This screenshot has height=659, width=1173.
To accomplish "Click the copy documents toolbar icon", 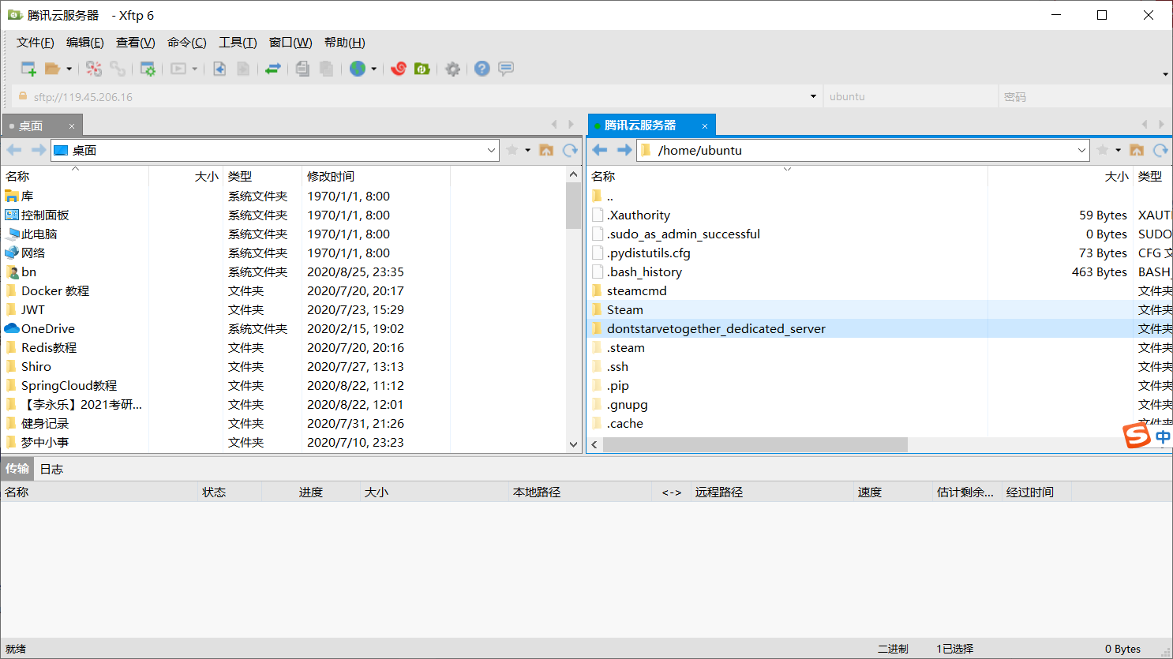I will pyautogui.click(x=302, y=69).
